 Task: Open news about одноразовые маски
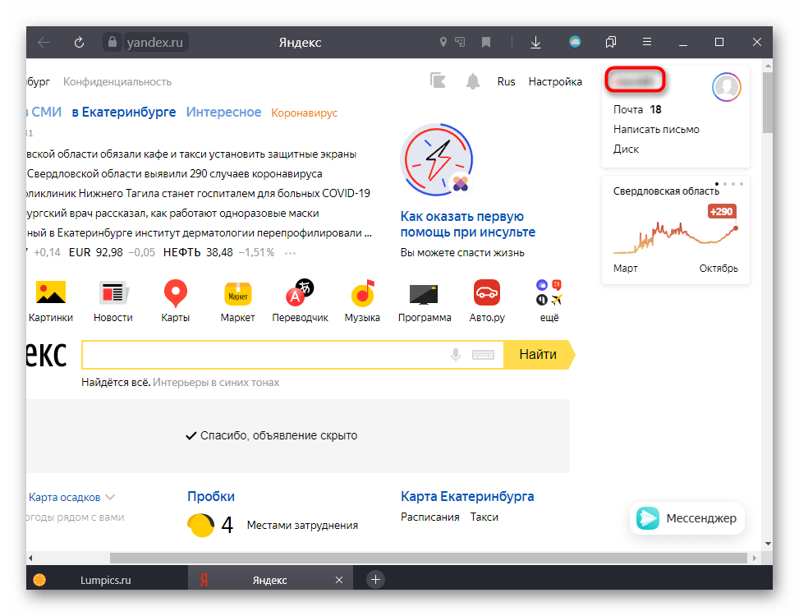coord(172,214)
